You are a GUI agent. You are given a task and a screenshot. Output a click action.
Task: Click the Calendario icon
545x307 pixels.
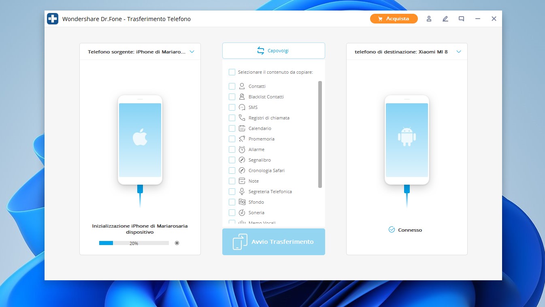point(242,128)
